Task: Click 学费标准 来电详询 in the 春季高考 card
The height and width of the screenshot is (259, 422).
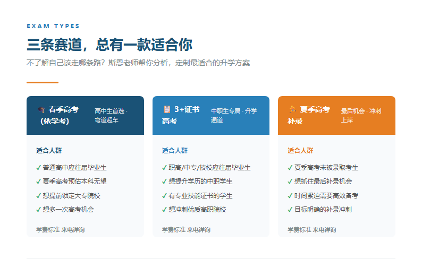Action: pyautogui.click(x=60, y=230)
